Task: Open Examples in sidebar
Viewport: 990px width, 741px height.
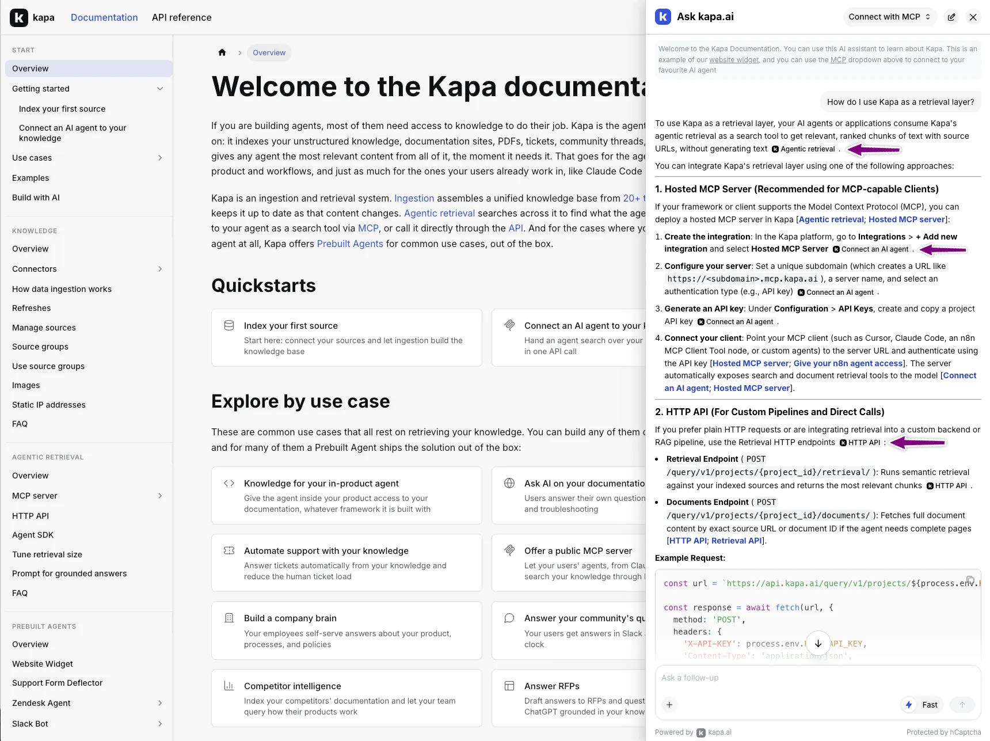Action: 31,178
